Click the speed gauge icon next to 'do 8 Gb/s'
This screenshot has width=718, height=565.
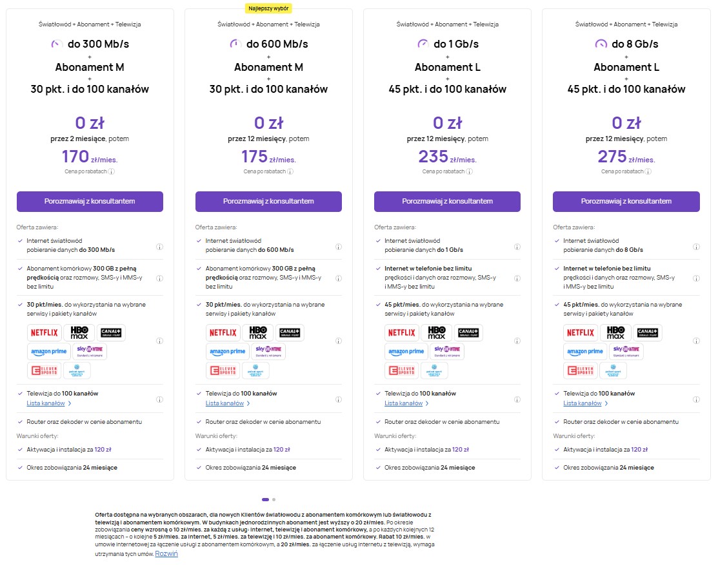[601, 44]
